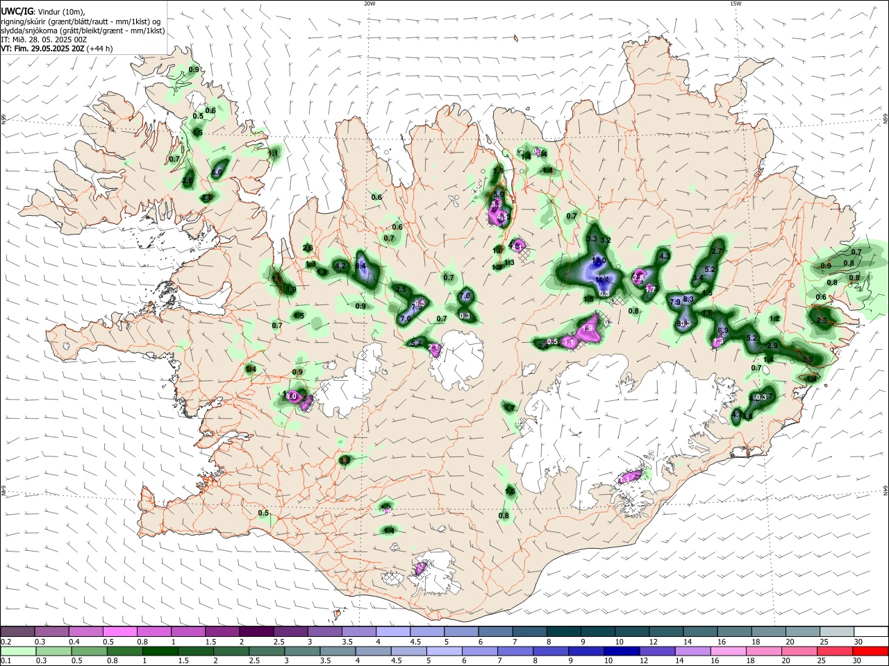This screenshot has width=889, height=666.
Task: Click the '3.2' precipitation value on the map
Action: coord(605,240)
